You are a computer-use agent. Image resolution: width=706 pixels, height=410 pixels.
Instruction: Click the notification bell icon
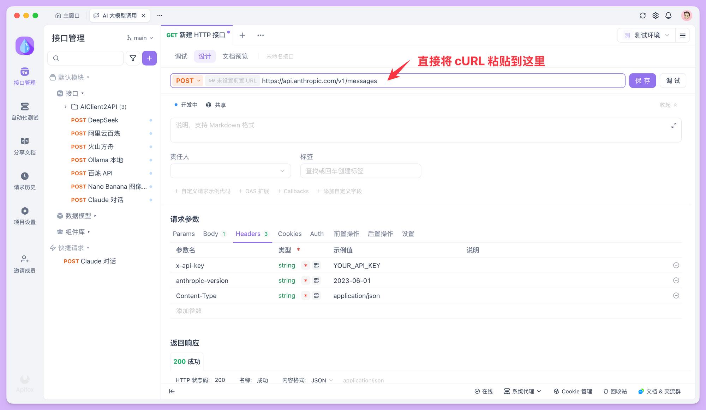click(x=668, y=15)
